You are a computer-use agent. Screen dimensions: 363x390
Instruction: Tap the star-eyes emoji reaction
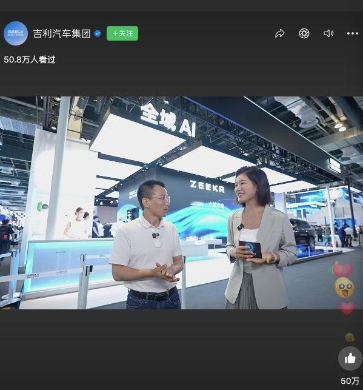click(x=344, y=287)
